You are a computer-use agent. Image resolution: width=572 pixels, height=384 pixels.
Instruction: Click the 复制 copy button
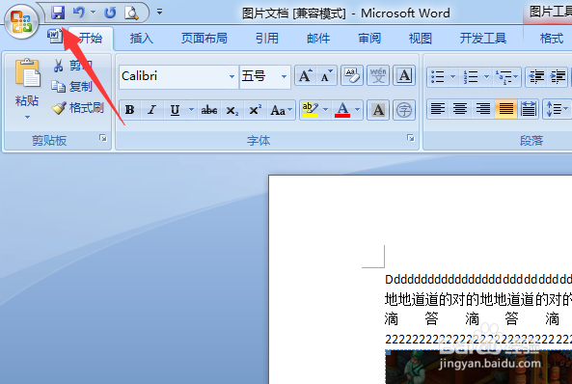[71, 87]
